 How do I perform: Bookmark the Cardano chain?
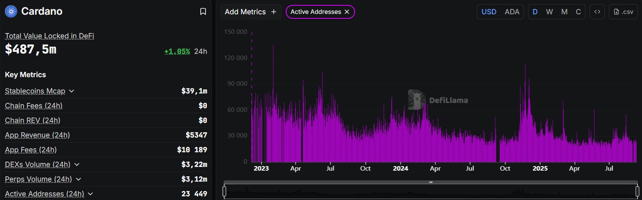203,11
